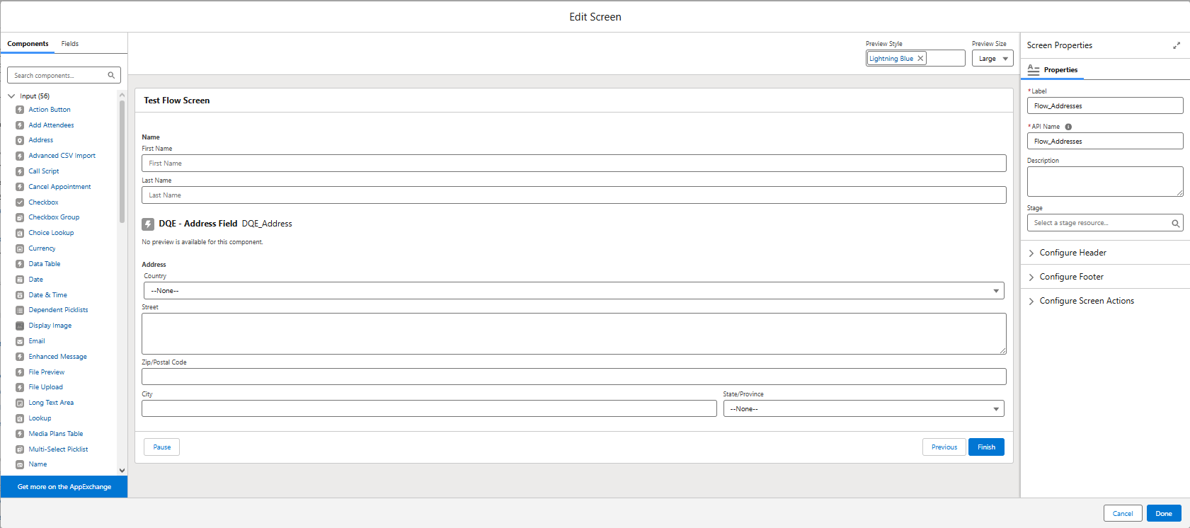The image size is (1190, 528).
Task: Expand the Configure Header section
Action: [1072, 253]
